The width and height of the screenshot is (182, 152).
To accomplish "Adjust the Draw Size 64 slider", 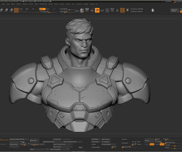I will coord(69,11).
